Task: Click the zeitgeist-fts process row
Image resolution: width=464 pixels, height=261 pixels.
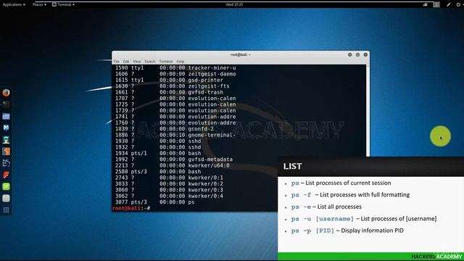Action: pos(173,86)
